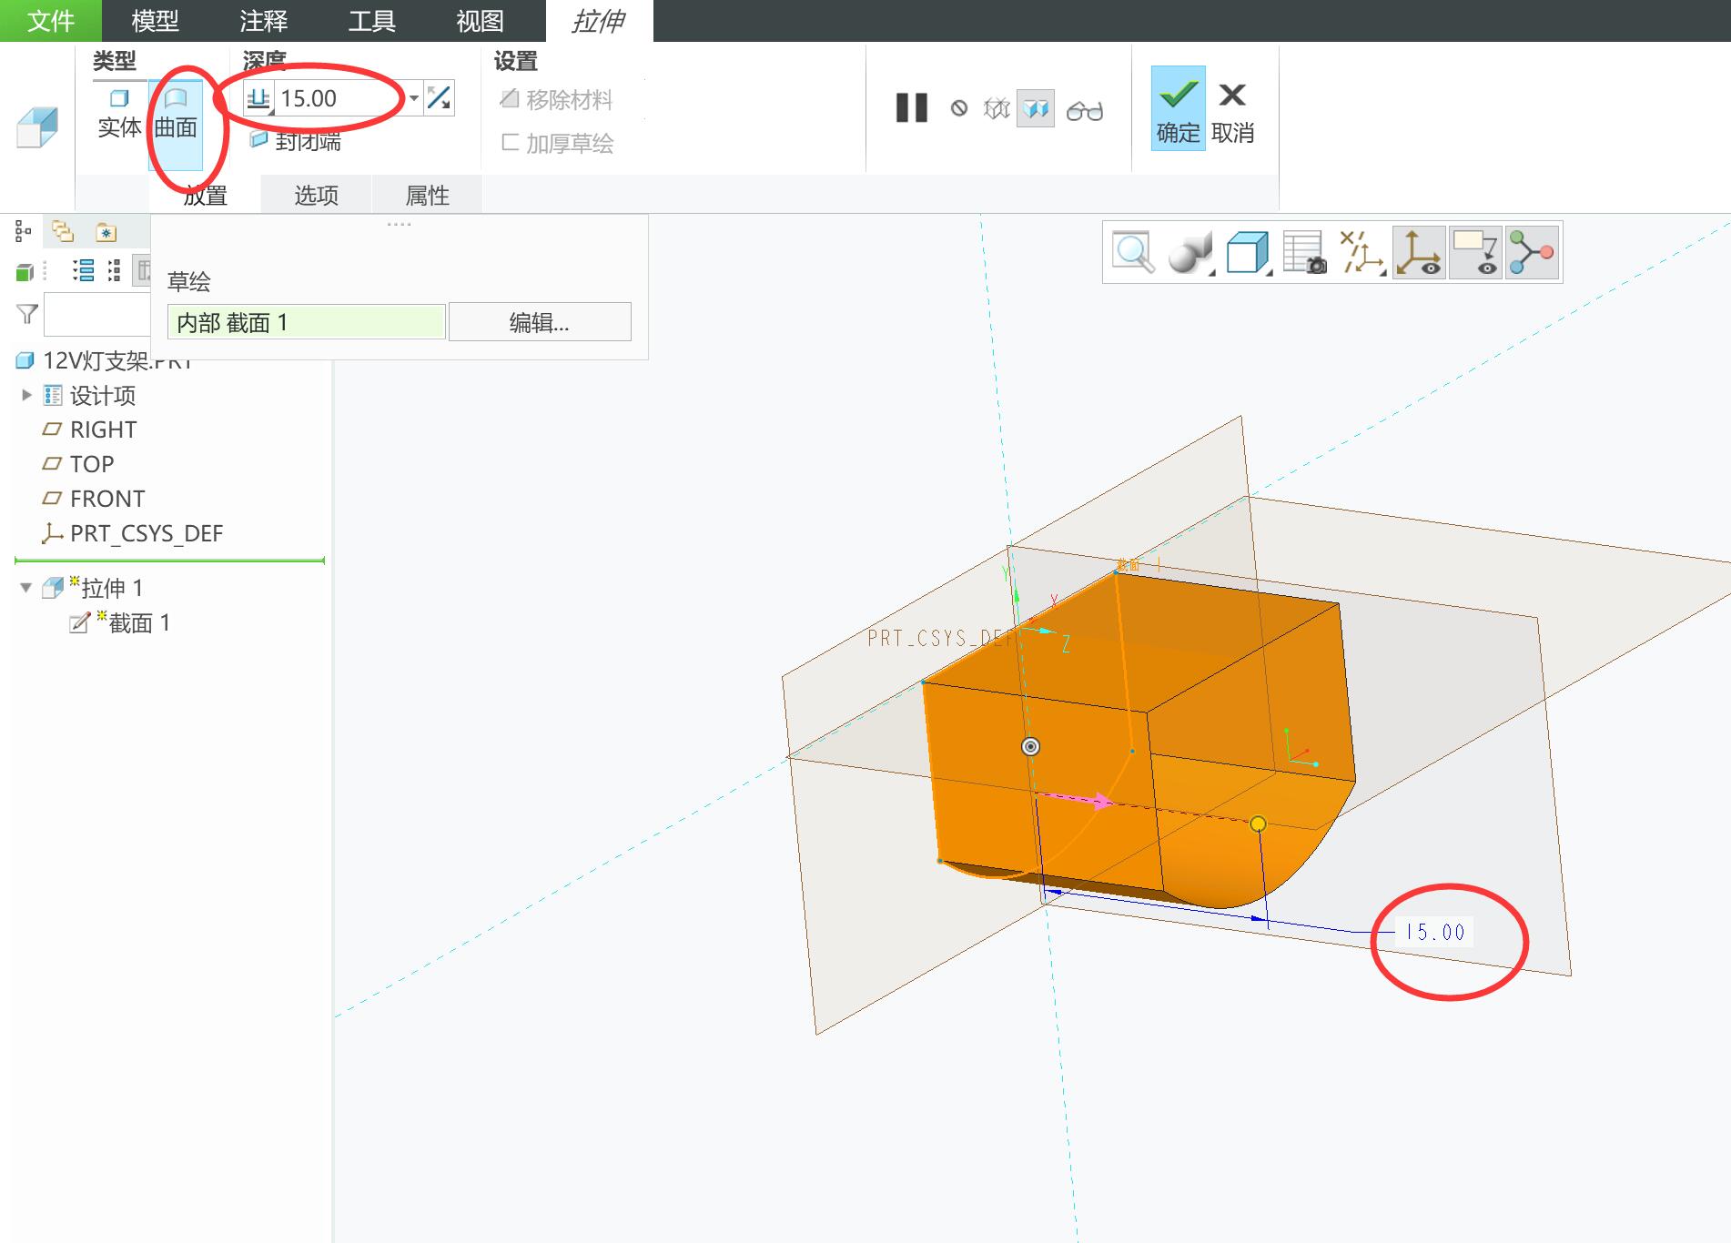Click the glasses verify-feature icon

(1085, 110)
